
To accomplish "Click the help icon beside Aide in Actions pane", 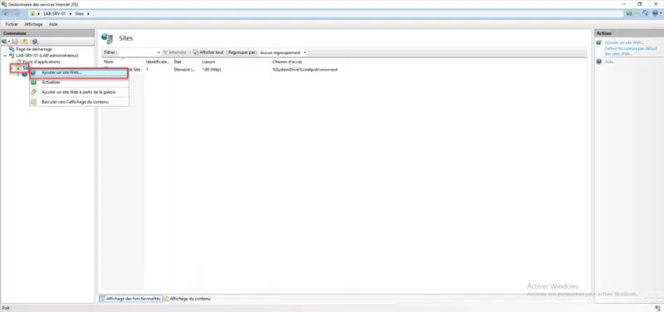I will coord(598,61).
